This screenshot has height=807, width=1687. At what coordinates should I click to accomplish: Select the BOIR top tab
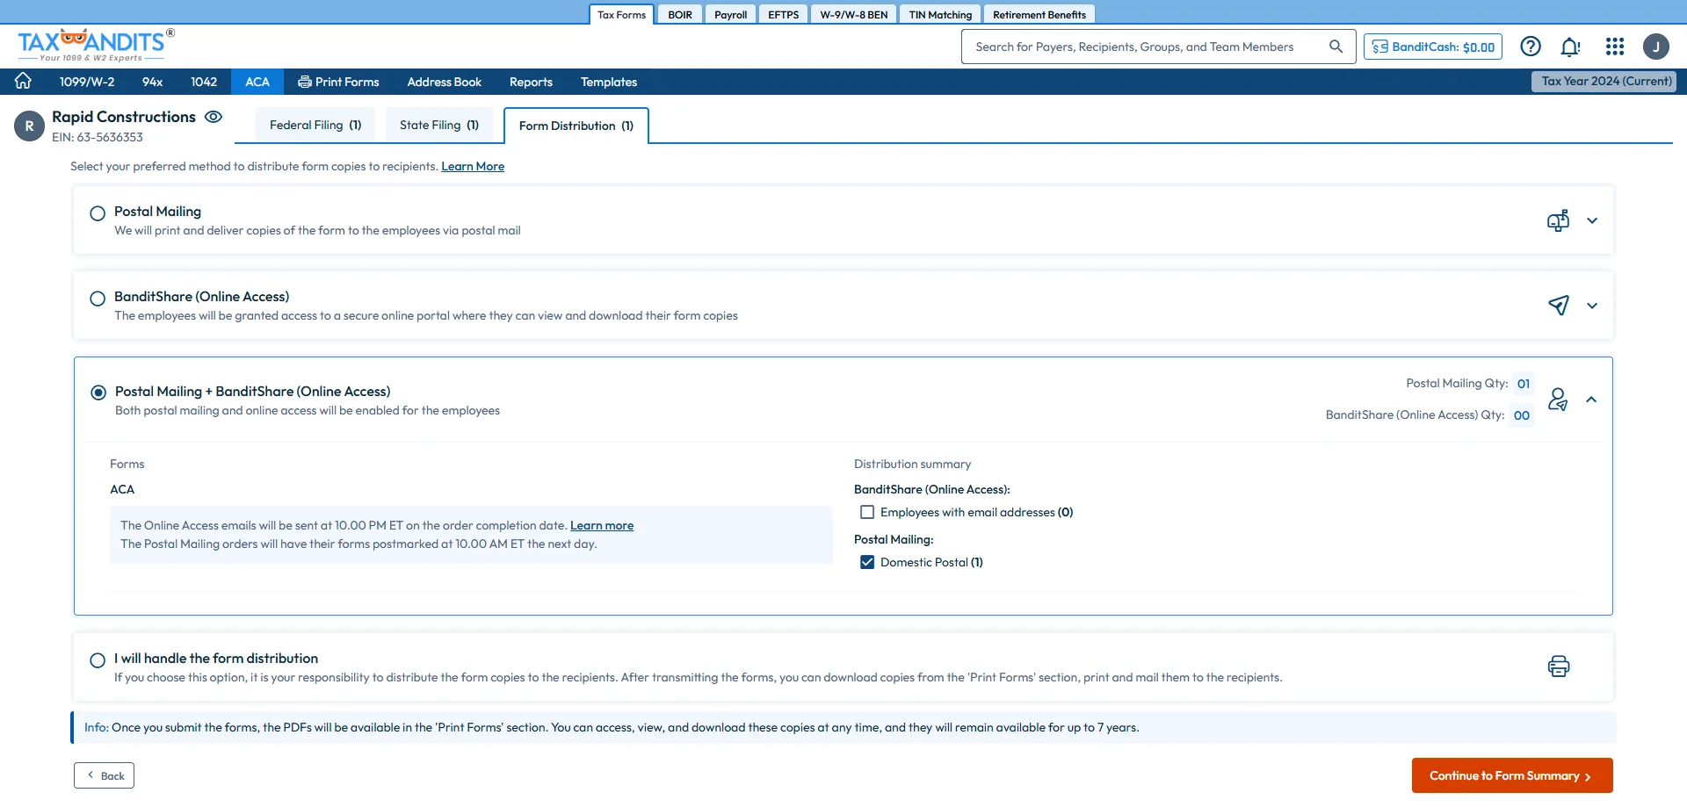[680, 15]
